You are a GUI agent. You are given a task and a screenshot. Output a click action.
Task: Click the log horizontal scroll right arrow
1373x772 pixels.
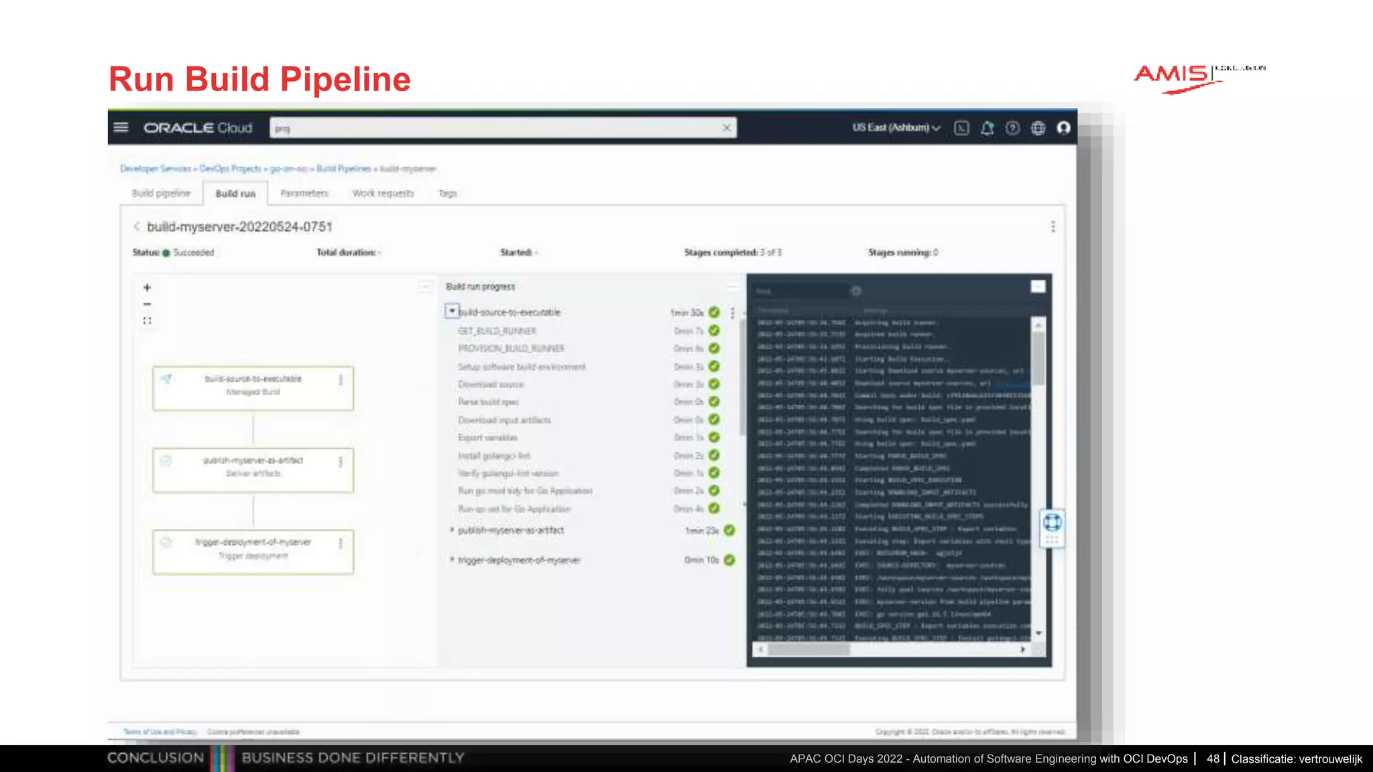(x=1022, y=649)
